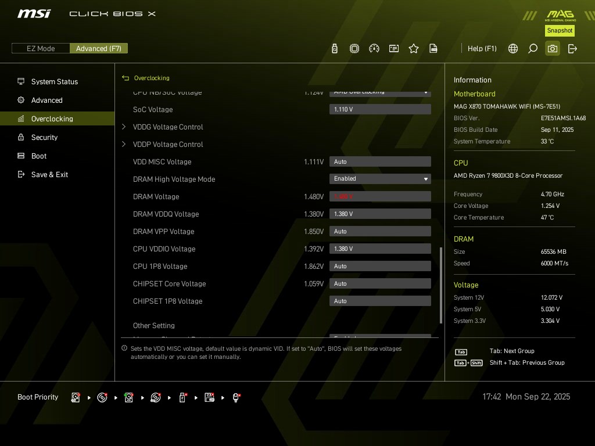Select the floppy disk boot device icon
Image resolution: width=595 pixels, height=446 pixels.
[x=209, y=397]
